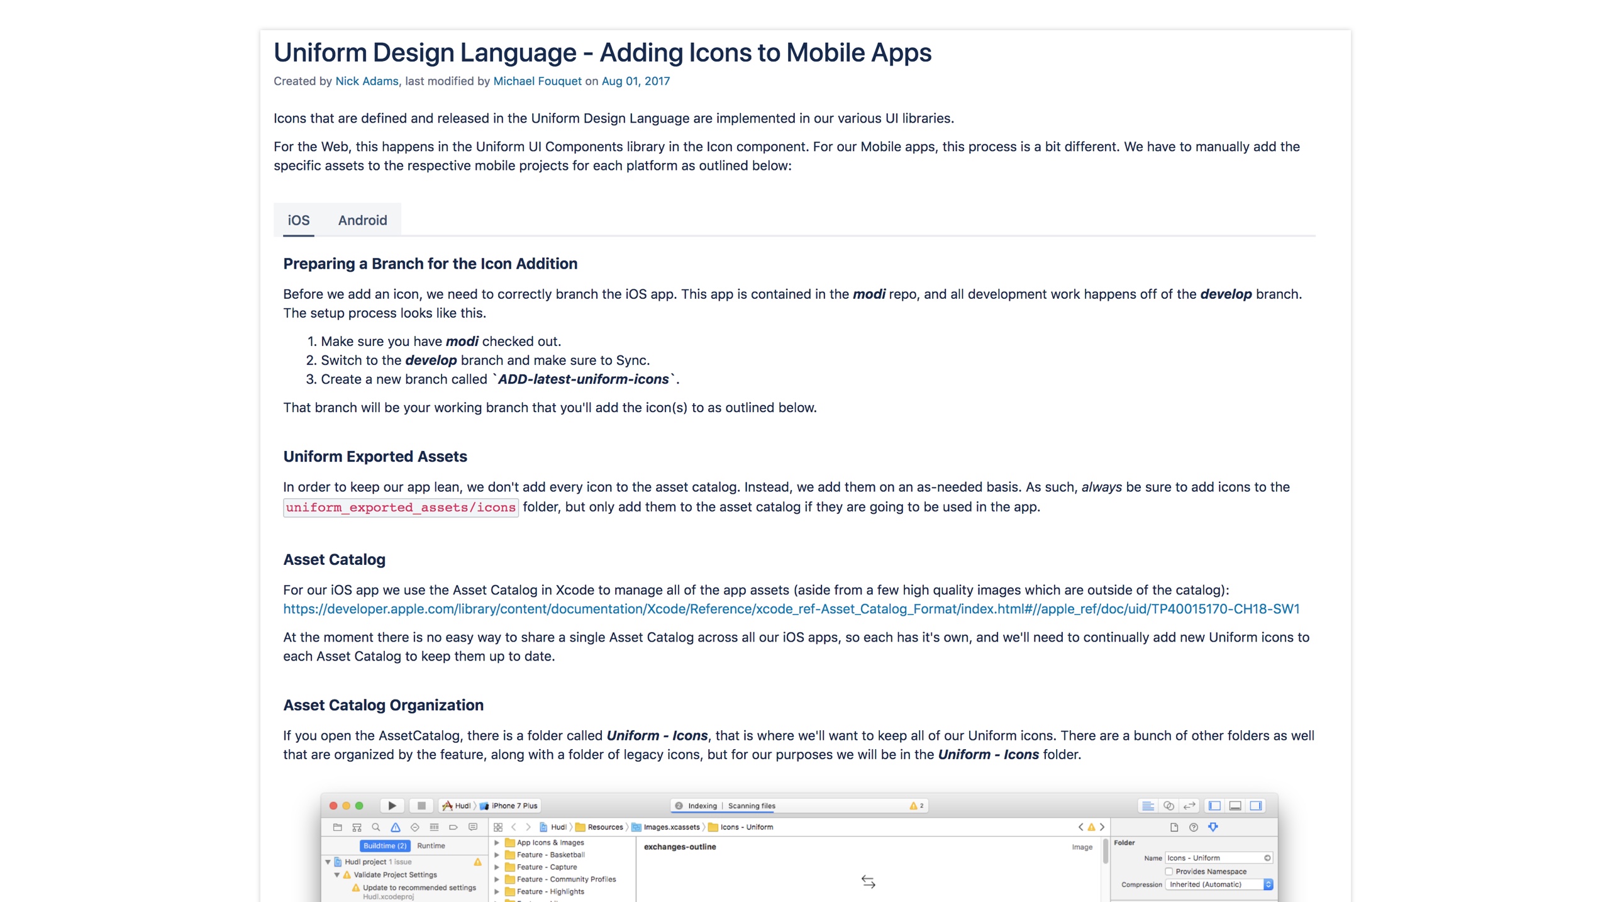
Task: Open the Compression Inherited (Automatic) dropdown
Action: tap(1219, 884)
